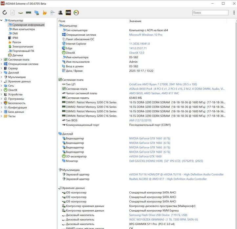The width and height of the screenshot is (237, 229).
Task: Toggle the OSD panel icon
Action: (x=68, y=12)
